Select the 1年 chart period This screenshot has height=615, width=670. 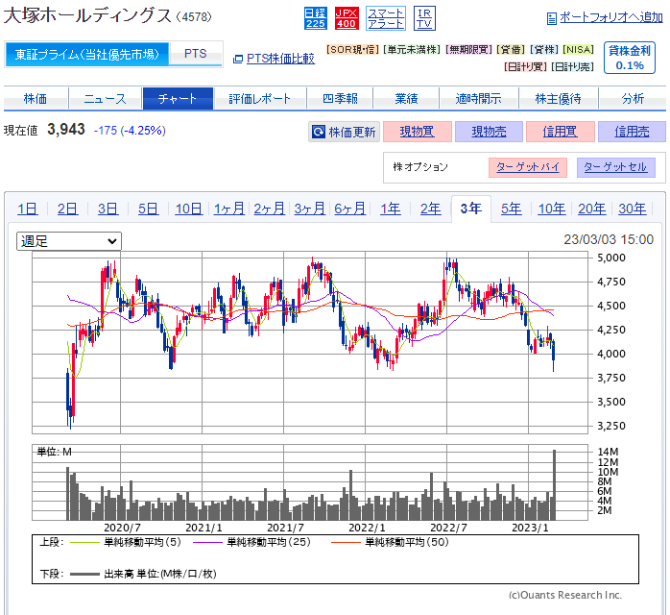tap(391, 209)
